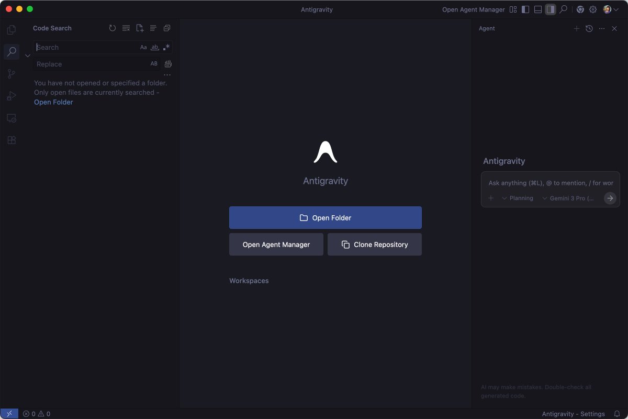This screenshot has width=628, height=419.
Task: Toggle the primary side bar visibility
Action: point(525,9)
